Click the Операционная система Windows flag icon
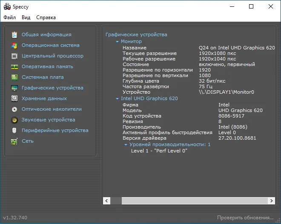Image resolution: width=281 pixels, height=224 pixels. pos(14,45)
